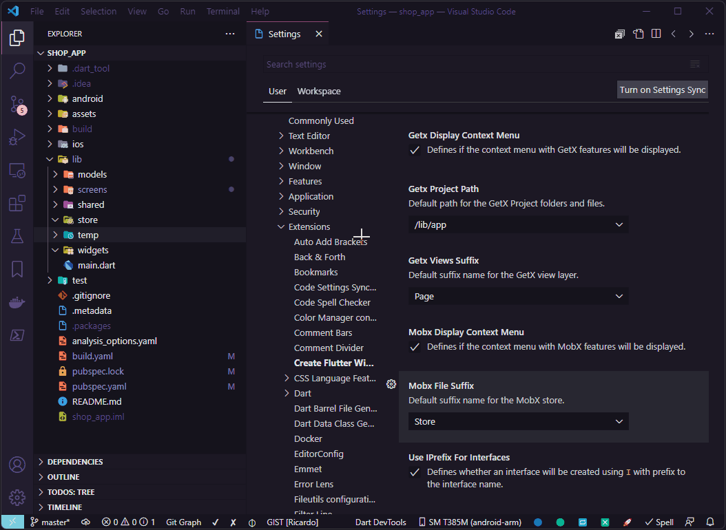Open Git Graph from status bar
Viewport: 726px width, 530px height.
[184, 522]
